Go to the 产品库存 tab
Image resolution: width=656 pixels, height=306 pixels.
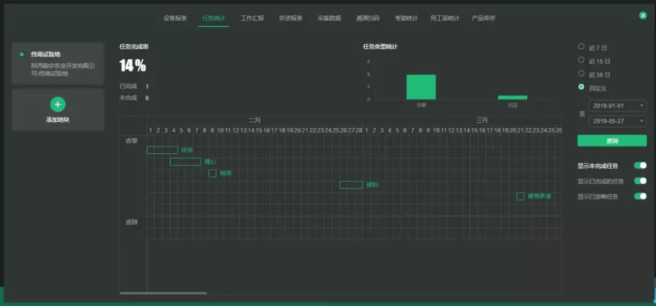pos(483,18)
